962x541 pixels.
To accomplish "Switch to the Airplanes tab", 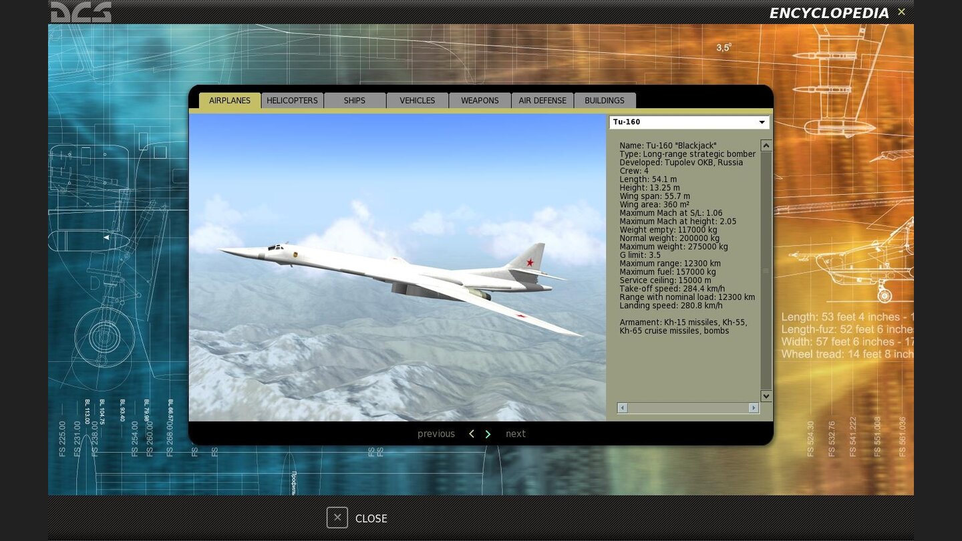I will click(230, 100).
